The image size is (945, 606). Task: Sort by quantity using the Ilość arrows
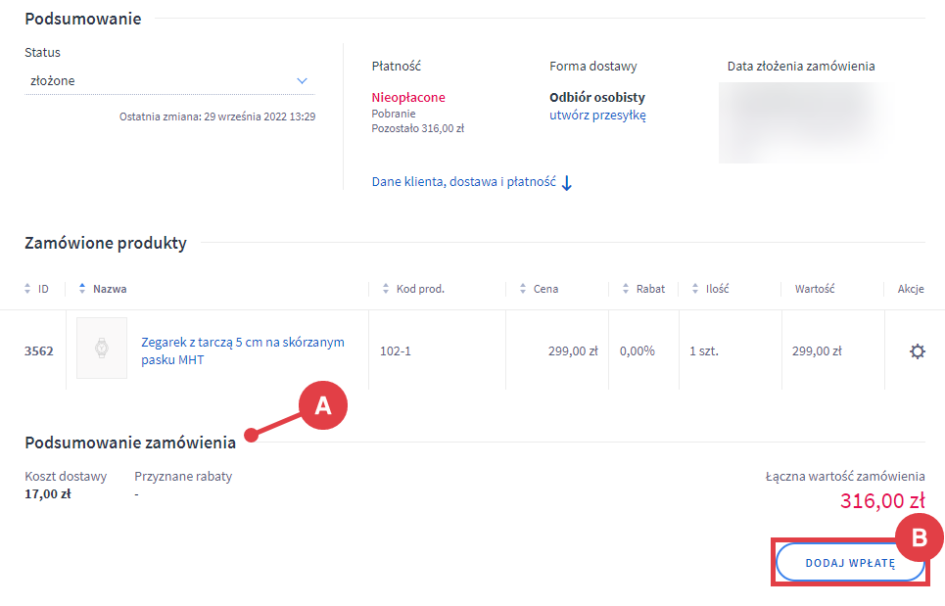694,289
